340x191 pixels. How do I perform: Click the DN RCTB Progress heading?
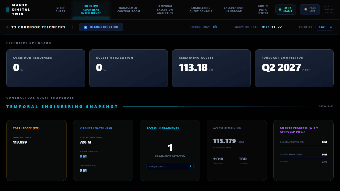[299, 130]
